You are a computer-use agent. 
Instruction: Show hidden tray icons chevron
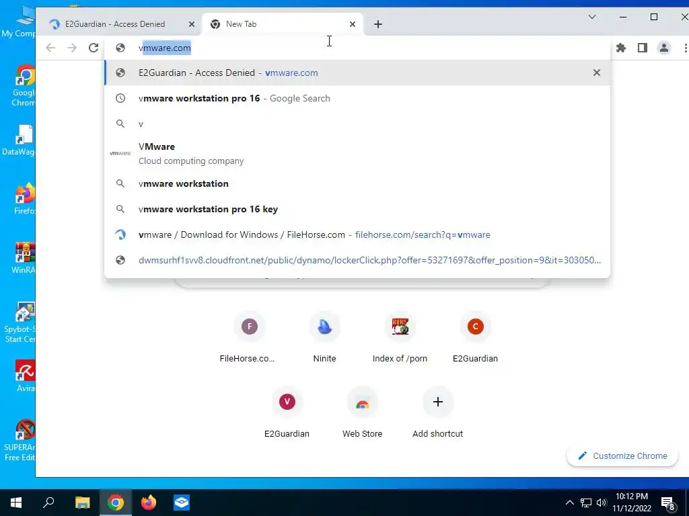click(569, 503)
